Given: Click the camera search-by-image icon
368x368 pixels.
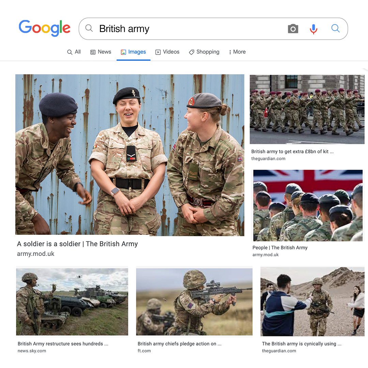Looking at the screenshot, I should pyautogui.click(x=293, y=29).
